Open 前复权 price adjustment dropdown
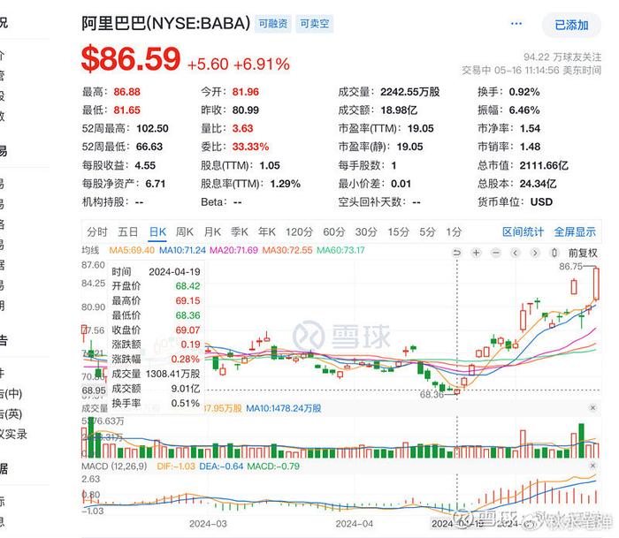 point(583,253)
